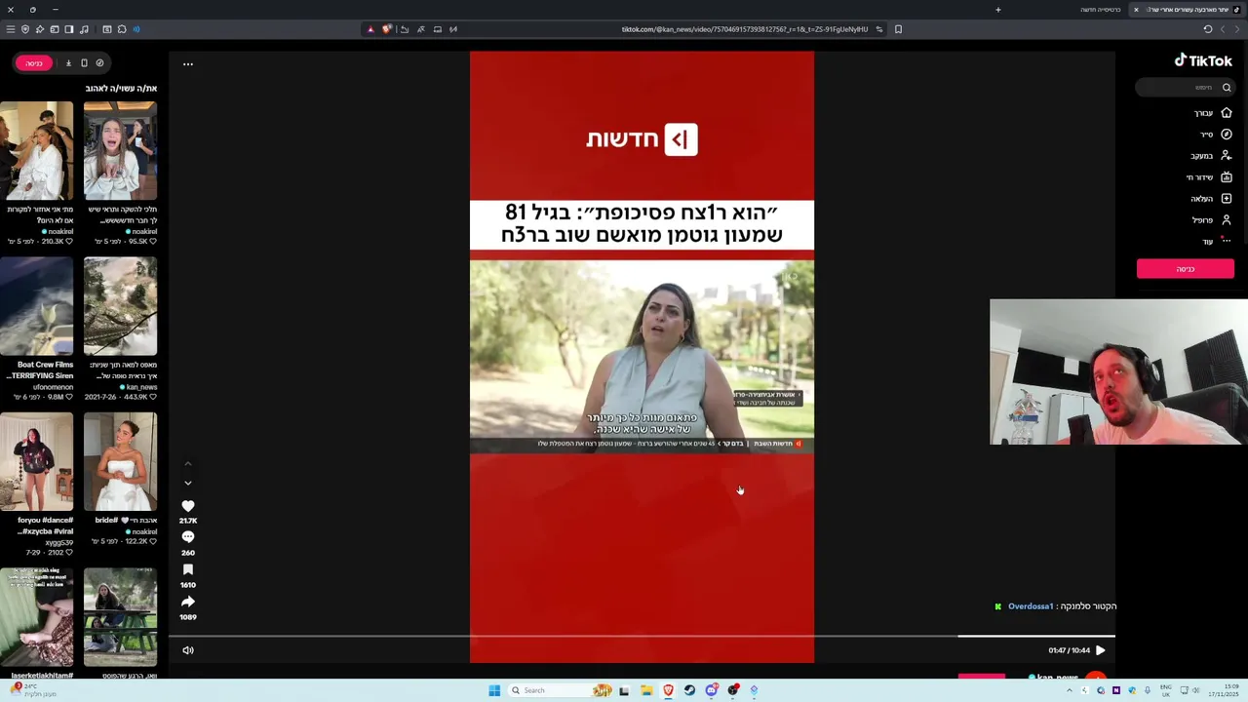Screen dimensions: 1248x702
Task: Go to previous video with up chevron
Action: click(x=188, y=464)
